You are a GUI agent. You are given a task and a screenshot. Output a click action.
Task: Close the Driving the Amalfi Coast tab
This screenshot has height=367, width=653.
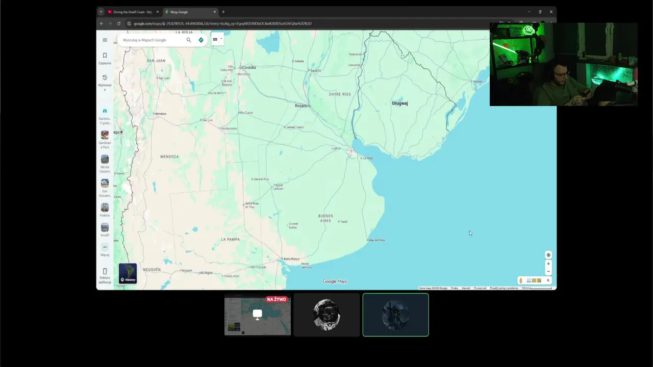157,12
